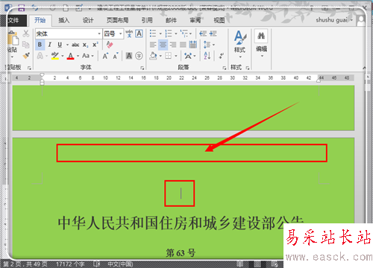This screenshot has height=268, width=373.
Task: Align text right
Action: 173,45
